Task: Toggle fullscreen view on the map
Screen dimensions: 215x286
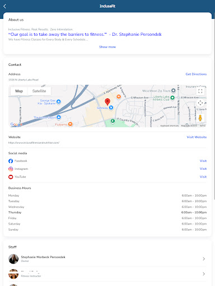Action: pos(200,91)
